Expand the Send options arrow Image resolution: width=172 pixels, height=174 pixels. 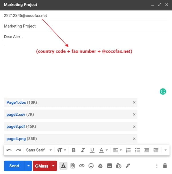click(x=28, y=166)
